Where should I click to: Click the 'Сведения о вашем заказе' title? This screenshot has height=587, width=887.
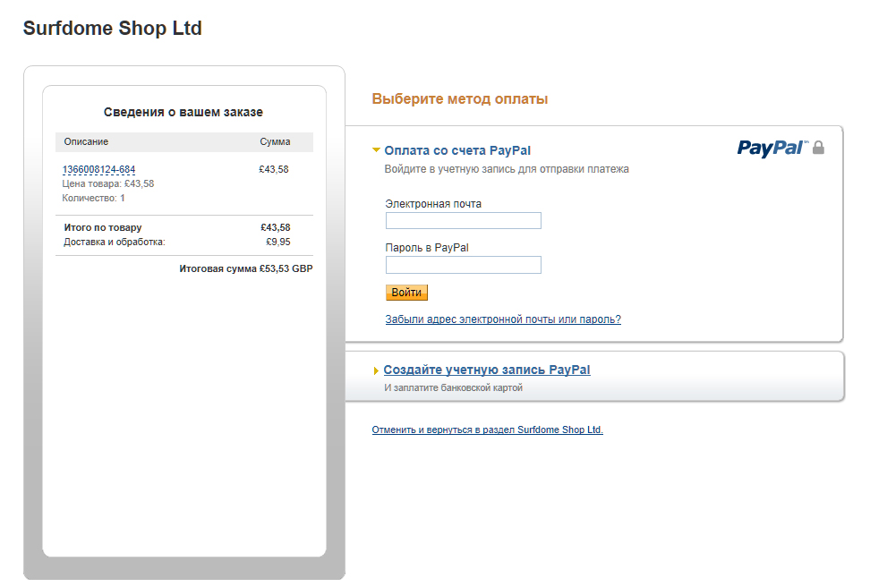(x=183, y=112)
